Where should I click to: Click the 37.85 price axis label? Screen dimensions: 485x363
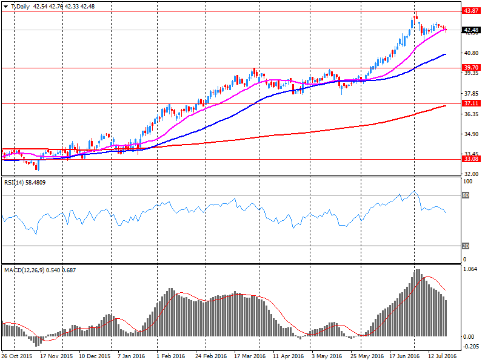point(471,94)
